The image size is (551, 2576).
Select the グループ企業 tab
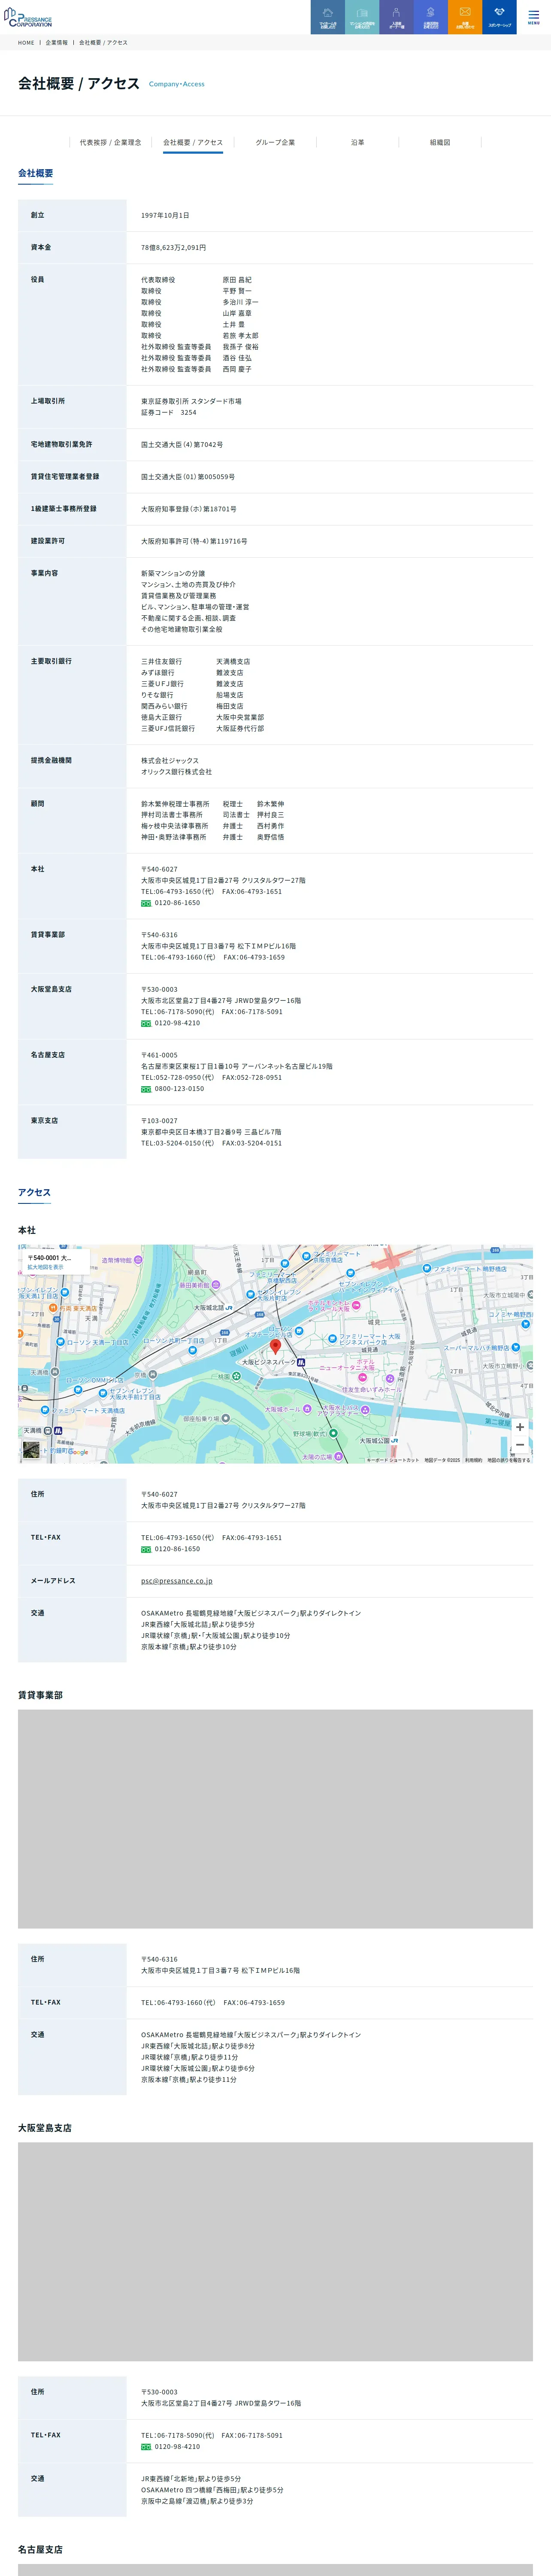pos(275,143)
